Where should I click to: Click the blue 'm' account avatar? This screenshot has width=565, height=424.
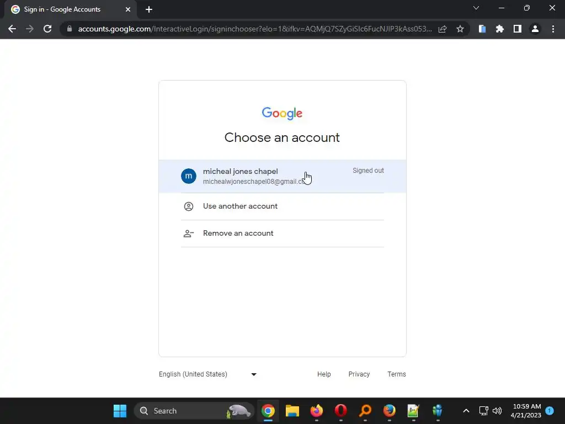coord(189,176)
